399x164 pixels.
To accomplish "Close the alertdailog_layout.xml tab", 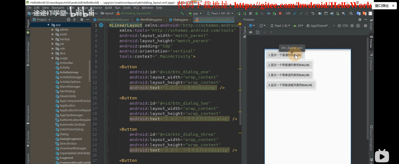I will click(x=231, y=19).
